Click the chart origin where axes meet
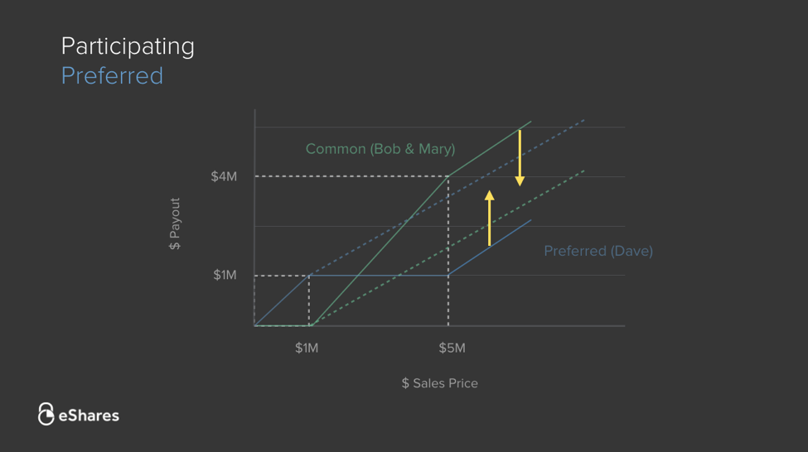 254,326
